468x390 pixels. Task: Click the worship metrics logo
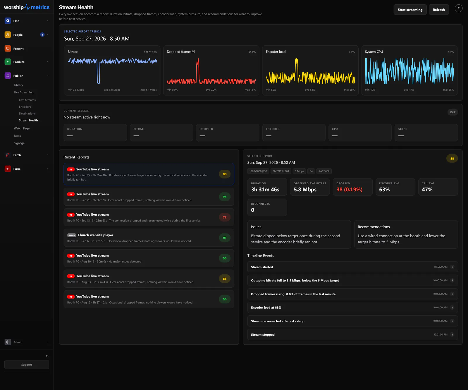27,7
